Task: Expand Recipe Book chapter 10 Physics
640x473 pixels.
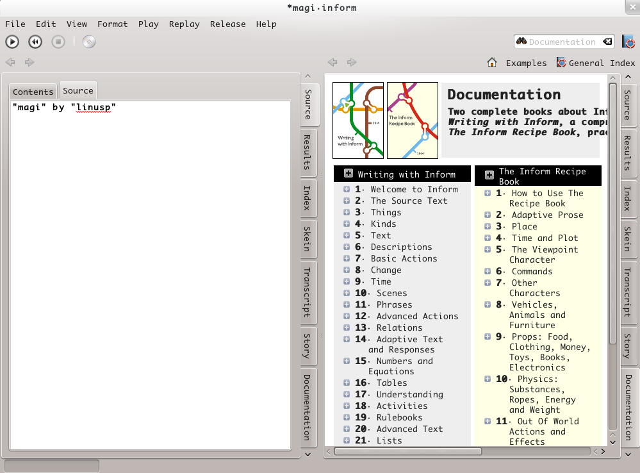Action: (x=488, y=379)
